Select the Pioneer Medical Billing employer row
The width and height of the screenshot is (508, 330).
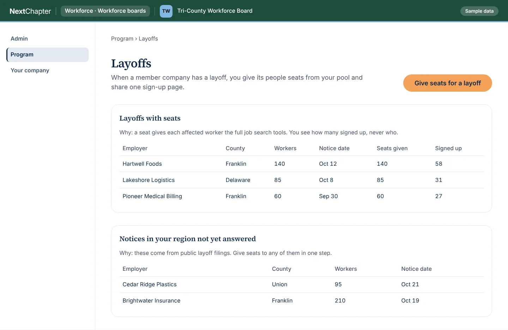coord(302,196)
